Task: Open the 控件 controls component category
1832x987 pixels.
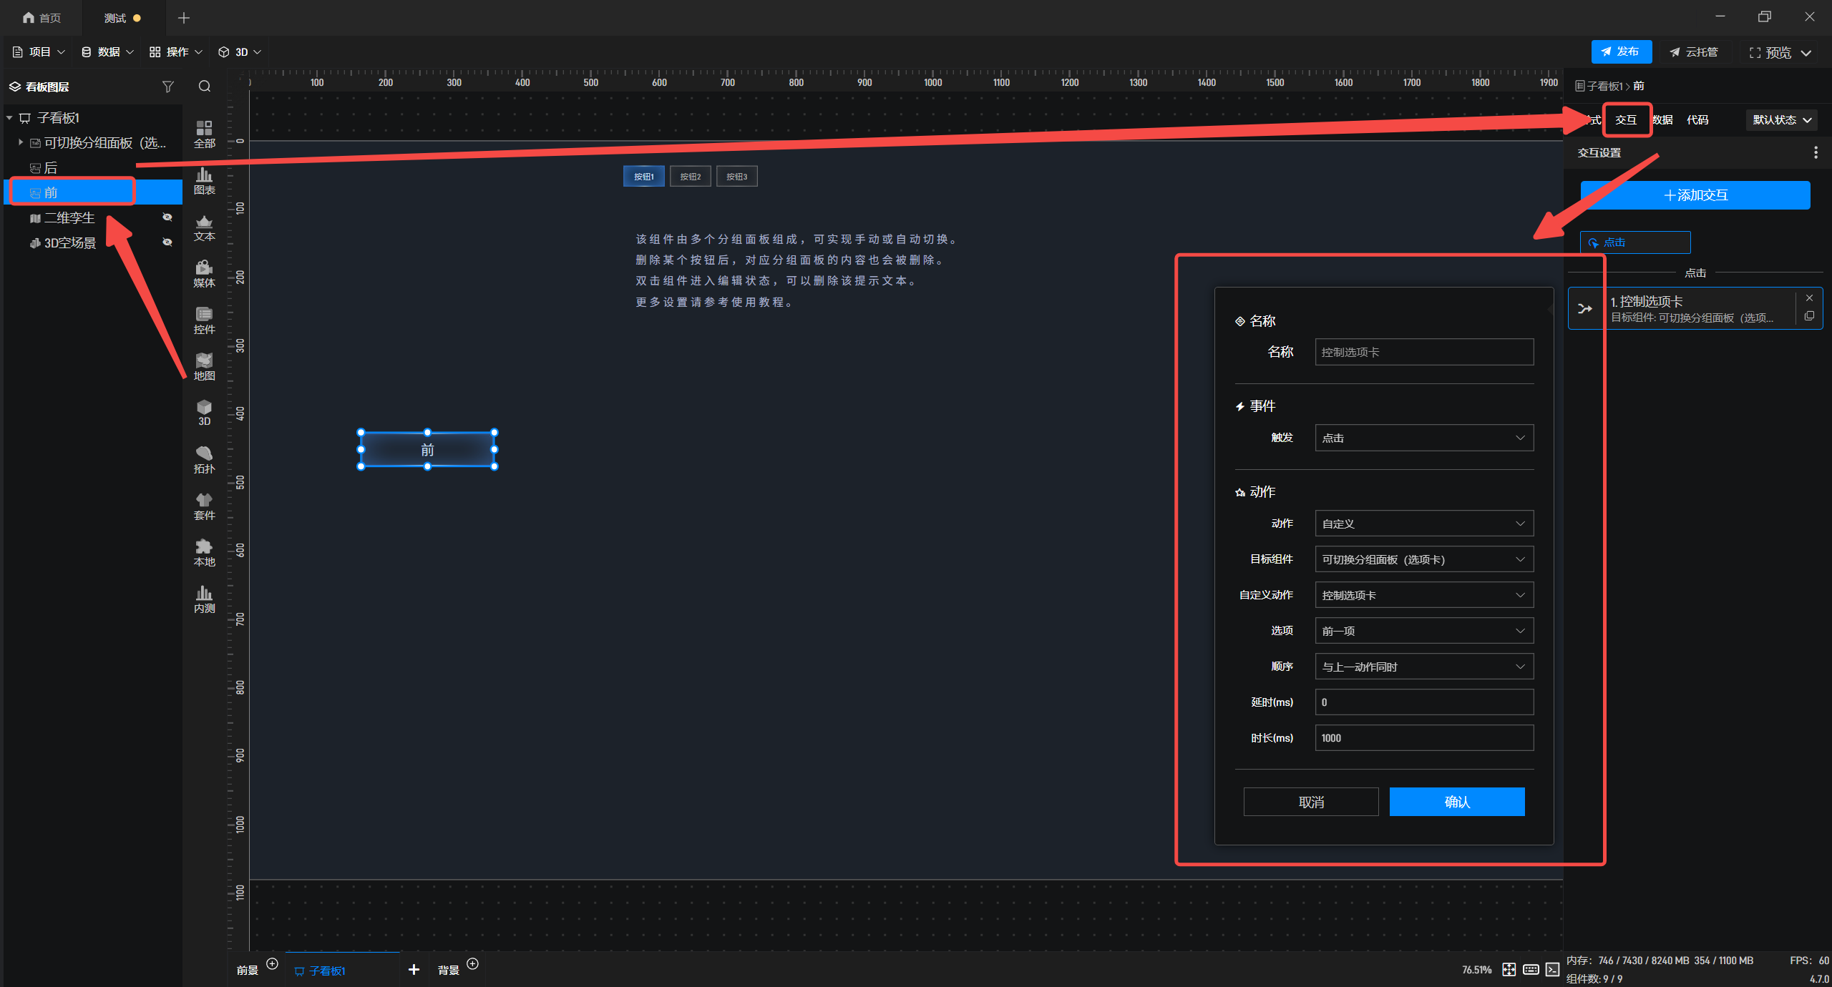Action: tap(204, 320)
